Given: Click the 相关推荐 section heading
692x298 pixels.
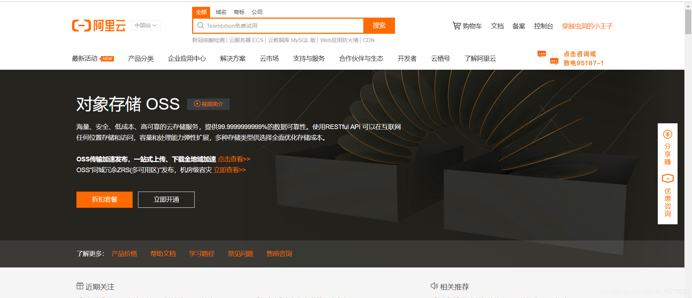Looking at the screenshot, I should (x=454, y=287).
